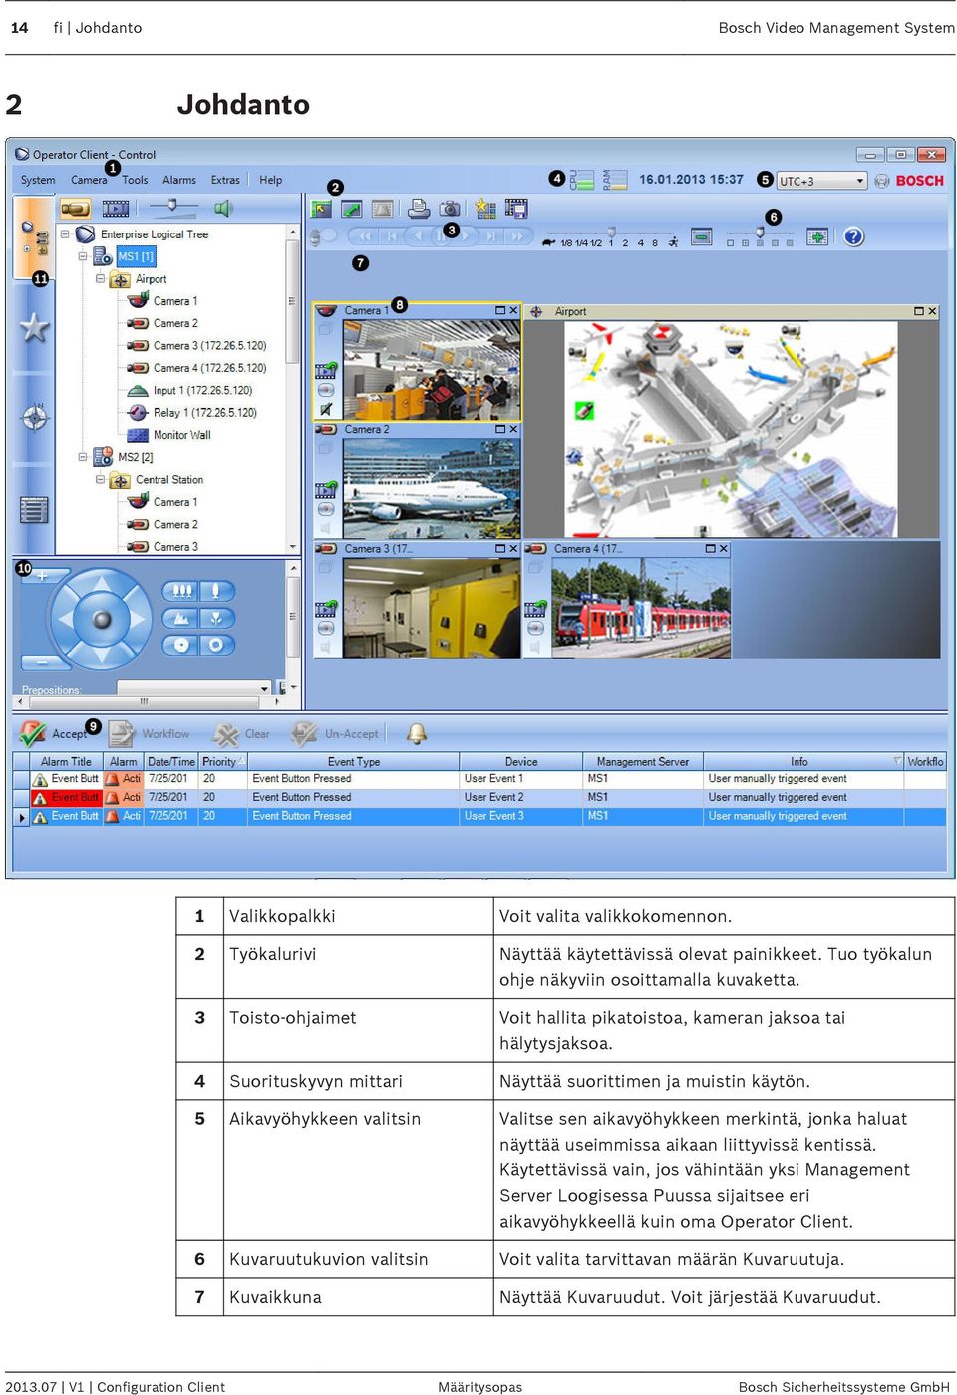The image size is (957, 1395).
Task: Open the Favorites star sidebar tab
Action: 35,327
